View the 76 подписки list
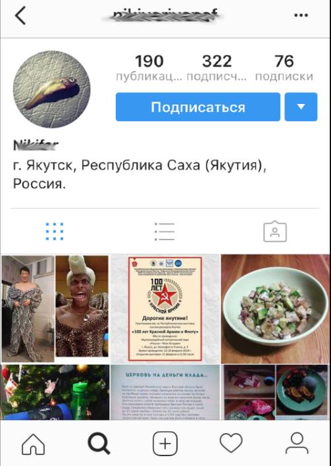The width and height of the screenshot is (331, 466). pos(284,68)
